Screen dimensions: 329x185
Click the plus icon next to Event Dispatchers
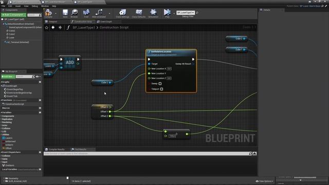(40, 152)
